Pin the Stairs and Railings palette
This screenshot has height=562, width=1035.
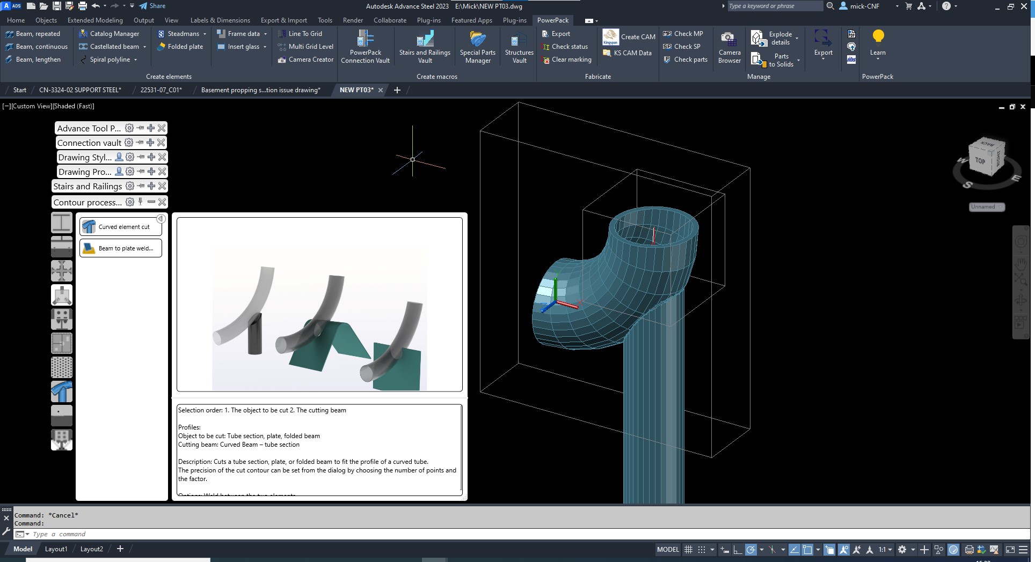[141, 186]
